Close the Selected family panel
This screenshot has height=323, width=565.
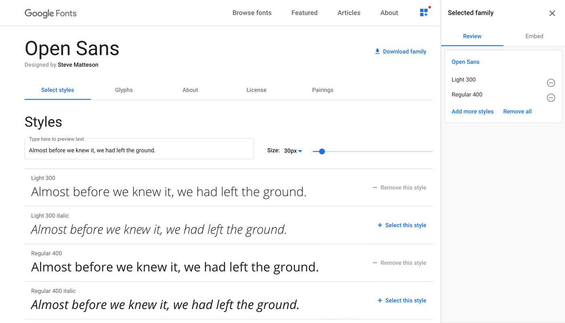(x=552, y=13)
